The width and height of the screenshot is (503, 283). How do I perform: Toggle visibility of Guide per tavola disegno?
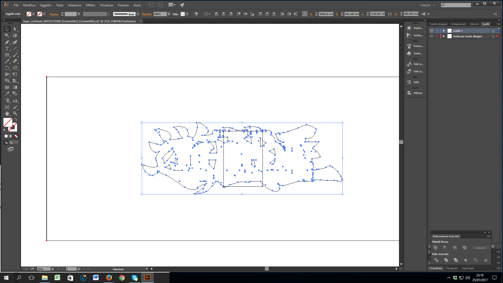coord(431,36)
